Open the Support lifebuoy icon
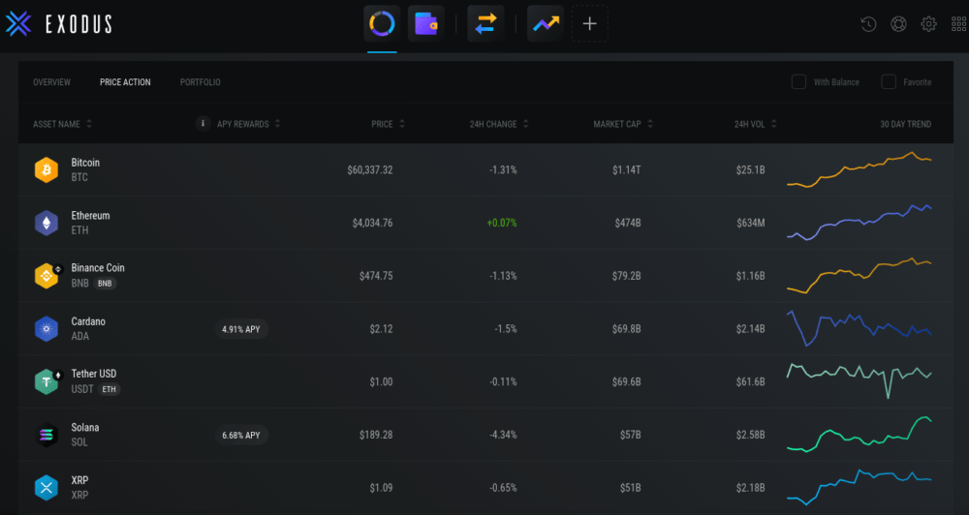Screen dimensions: 969x515 coord(898,24)
